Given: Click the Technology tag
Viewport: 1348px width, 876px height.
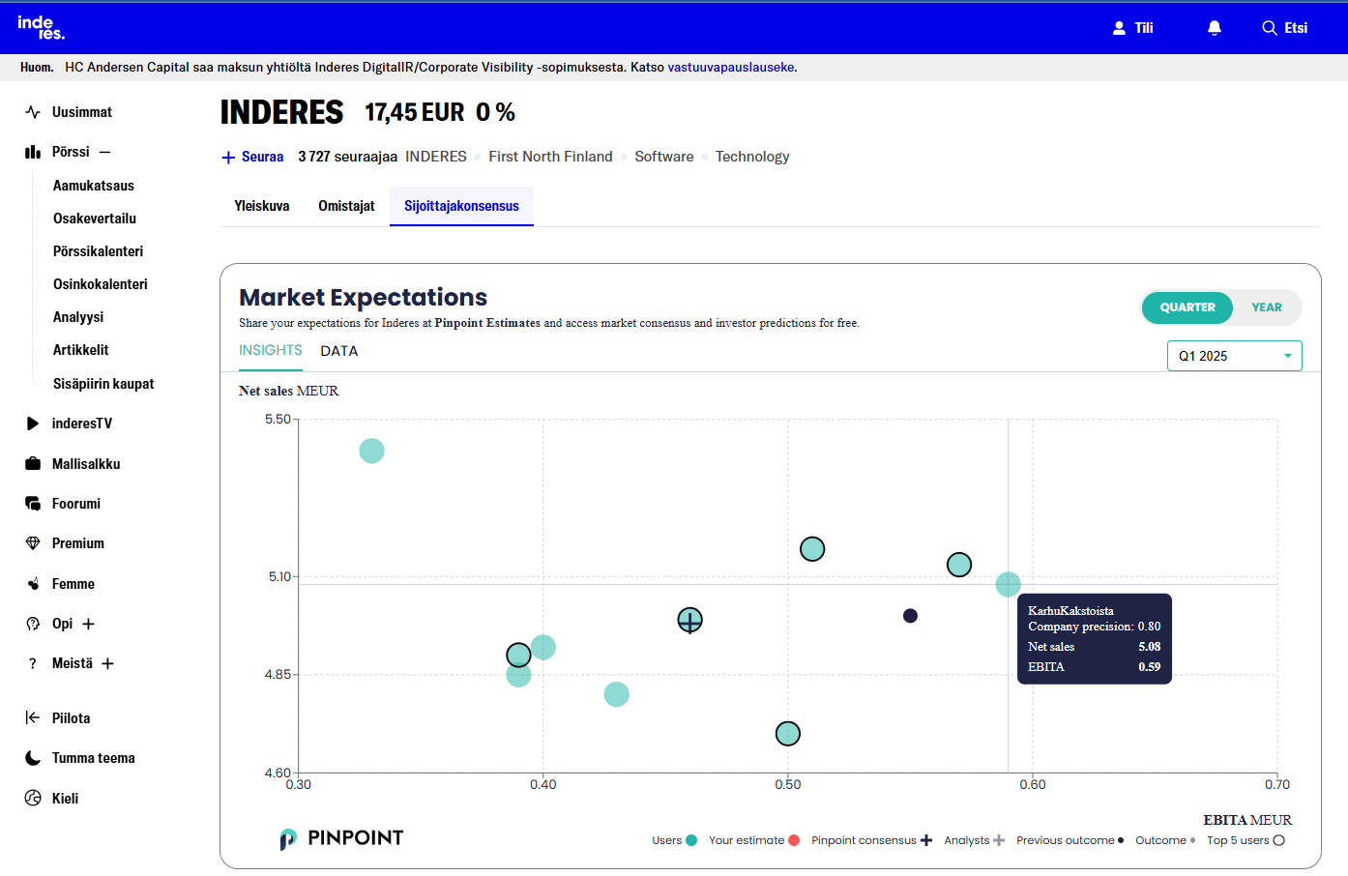Looking at the screenshot, I should (752, 157).
